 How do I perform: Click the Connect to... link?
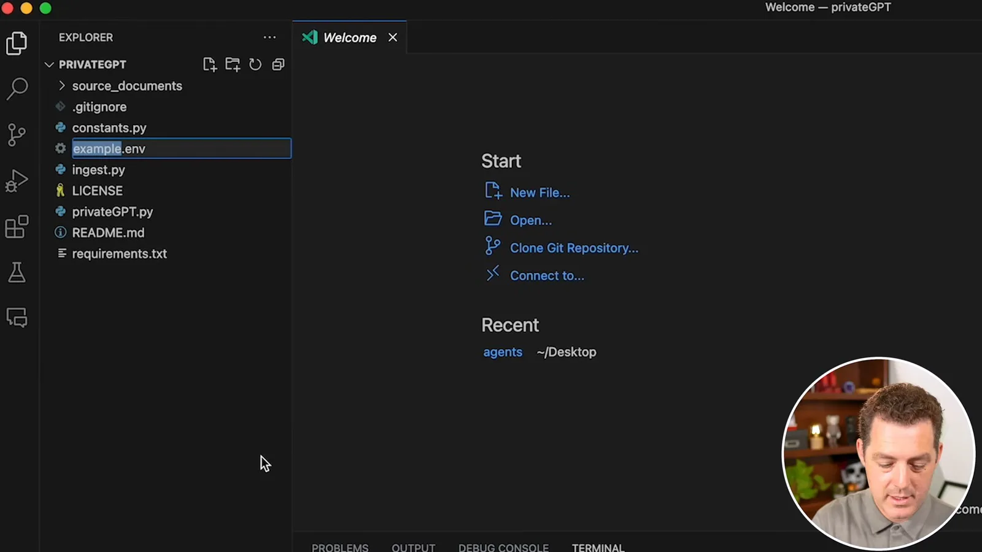[547, 275]
